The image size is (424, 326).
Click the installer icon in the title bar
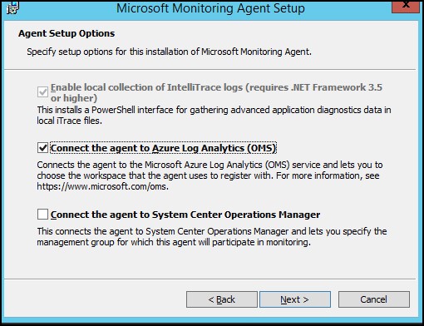(12, 7)
